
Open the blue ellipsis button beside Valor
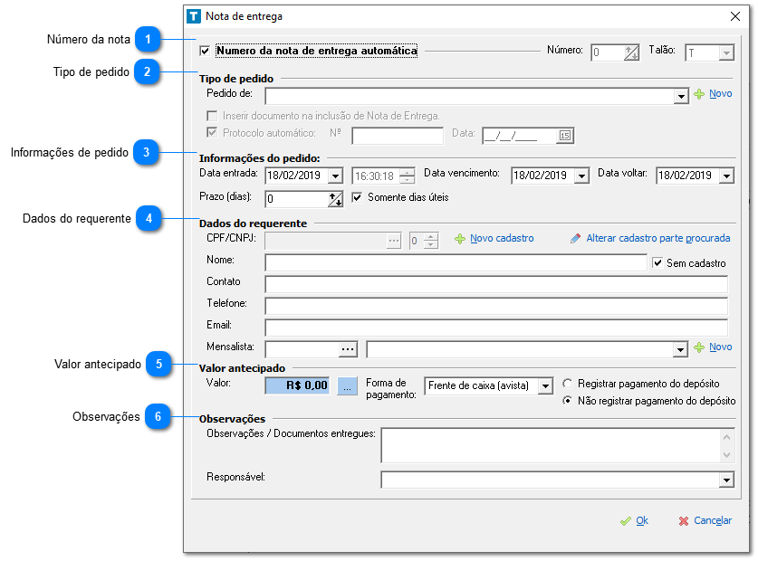(347, 386)
